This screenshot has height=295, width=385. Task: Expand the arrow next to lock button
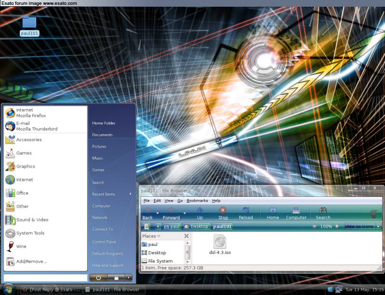(128, 278)
